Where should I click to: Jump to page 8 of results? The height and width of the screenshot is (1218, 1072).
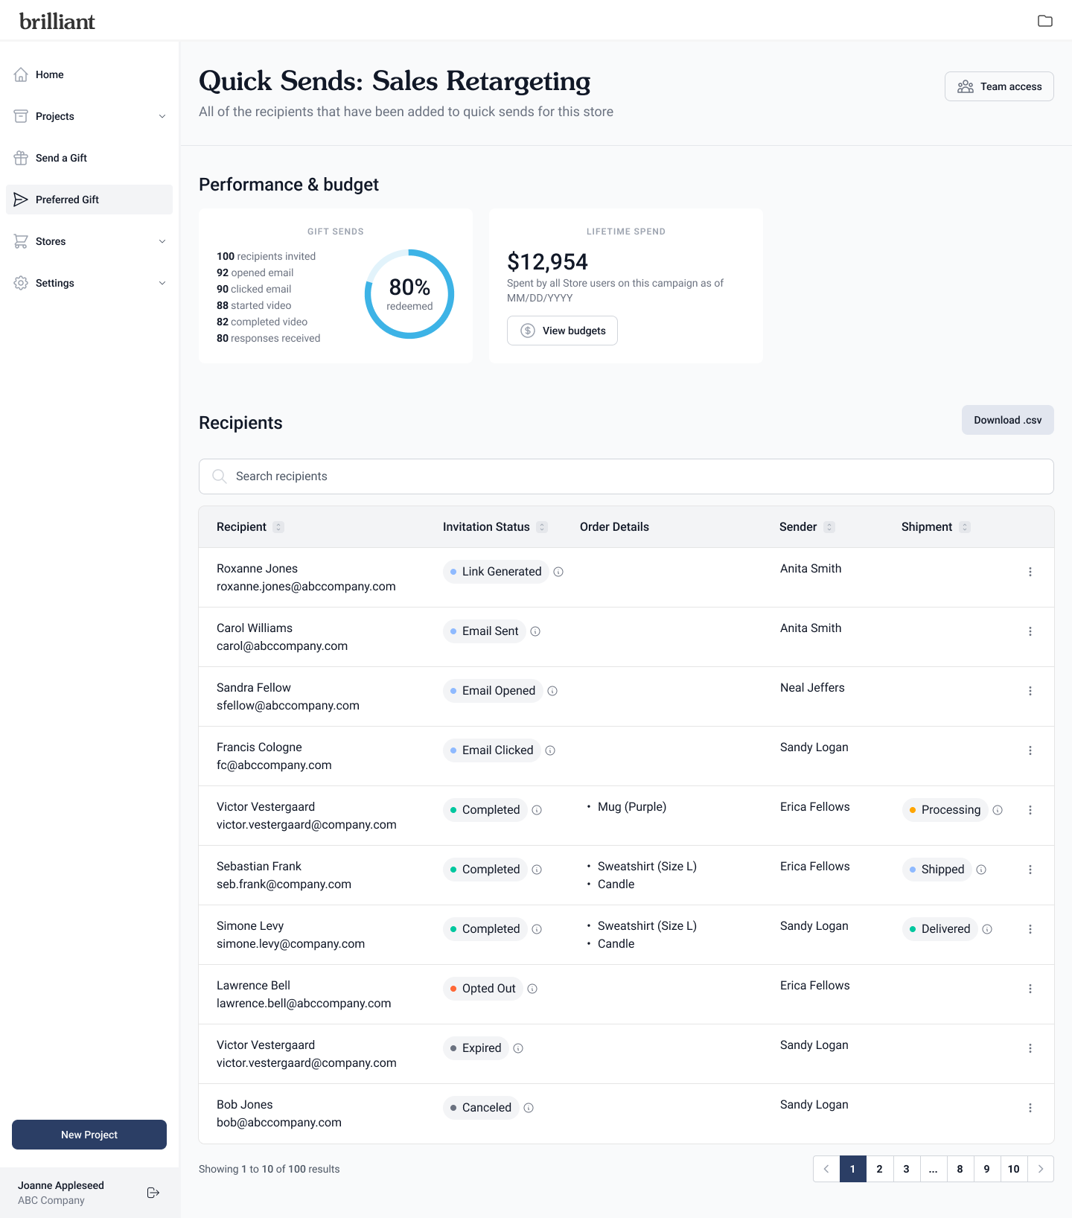click(x=960, y=1169)
